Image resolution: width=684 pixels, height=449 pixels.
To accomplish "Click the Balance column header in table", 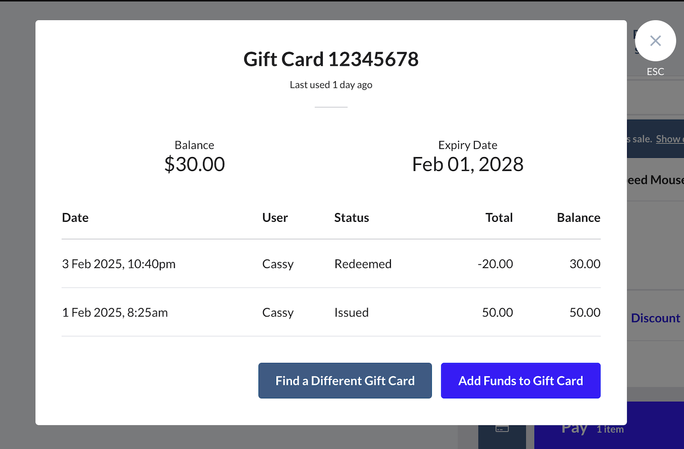I will tap(578, 217).
